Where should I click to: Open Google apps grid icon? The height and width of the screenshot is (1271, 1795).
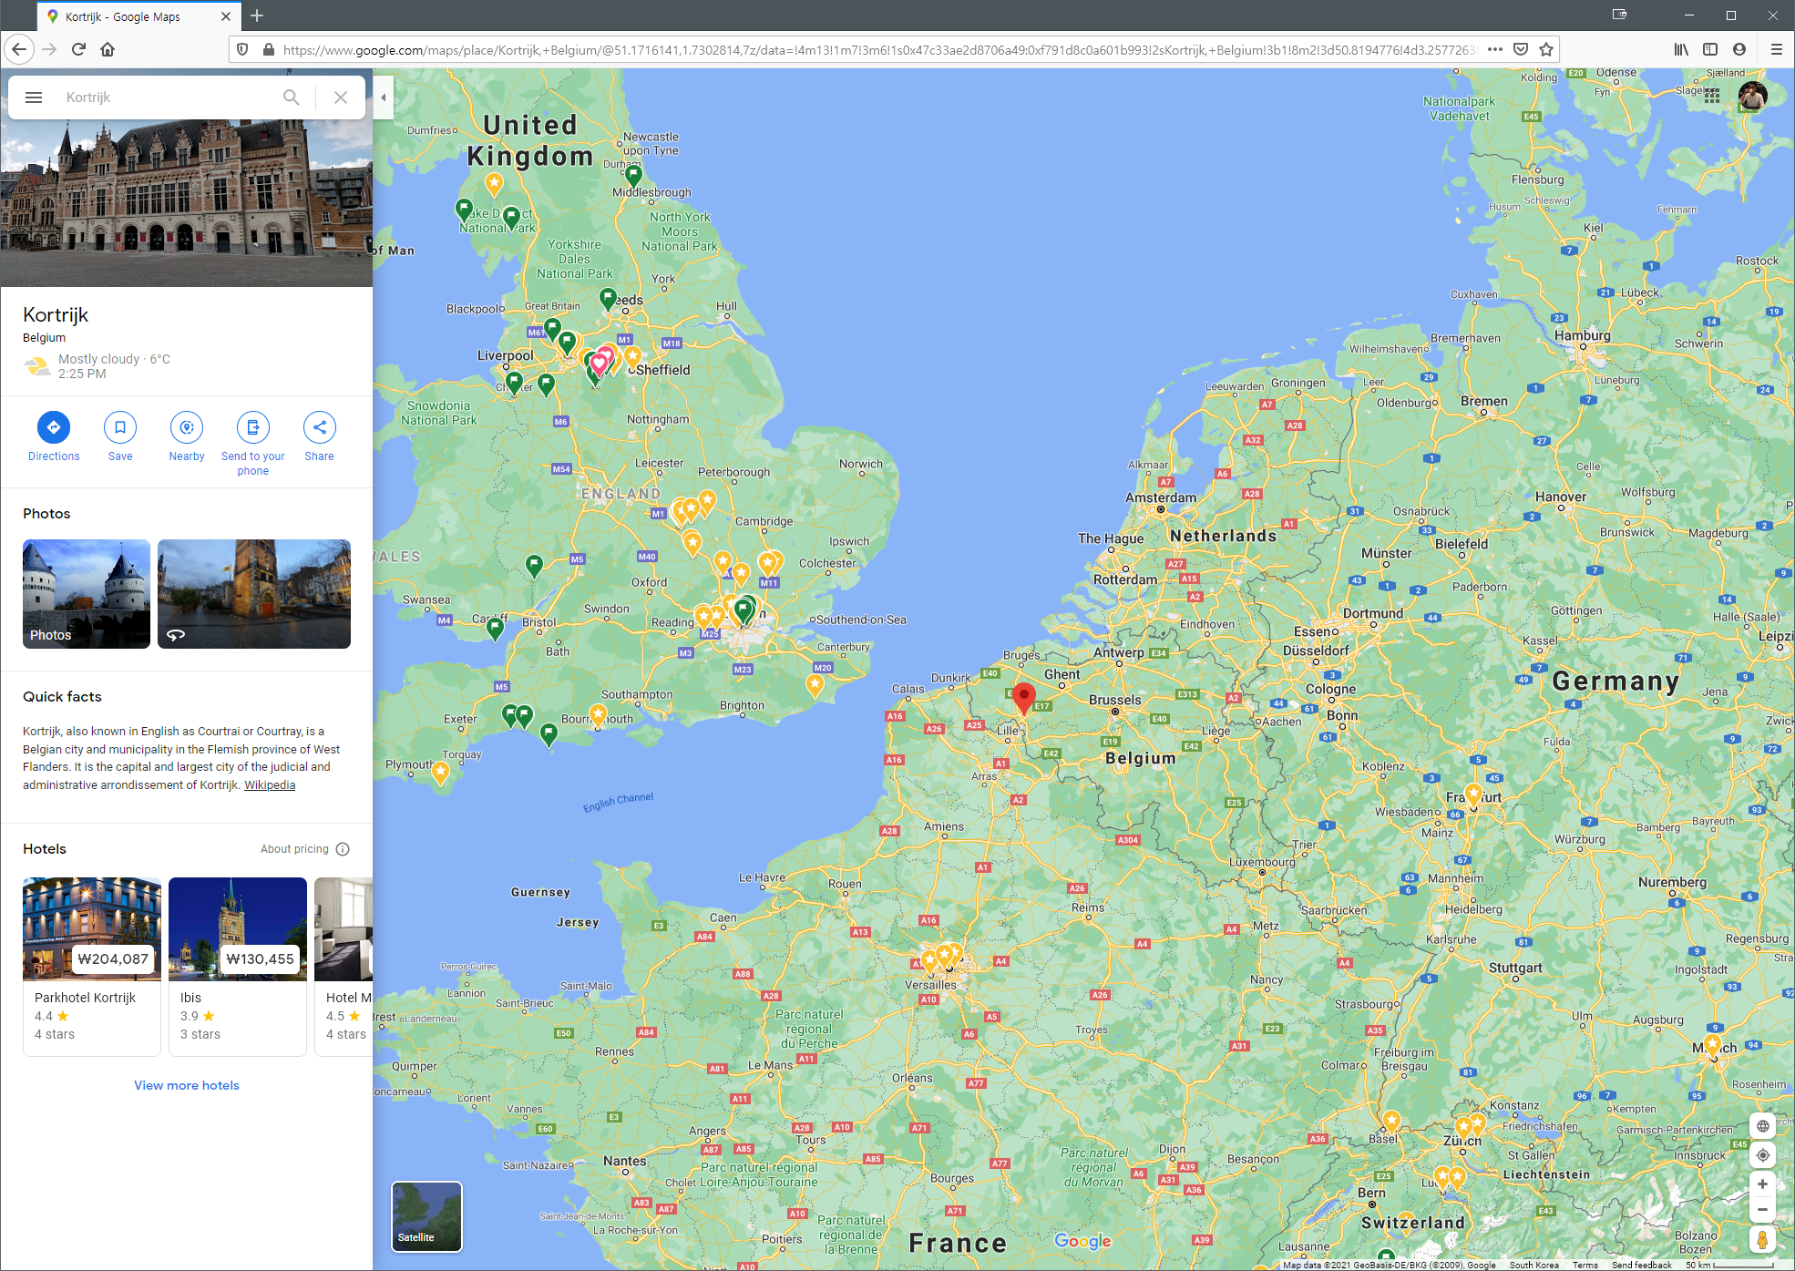pos(1712,96)
